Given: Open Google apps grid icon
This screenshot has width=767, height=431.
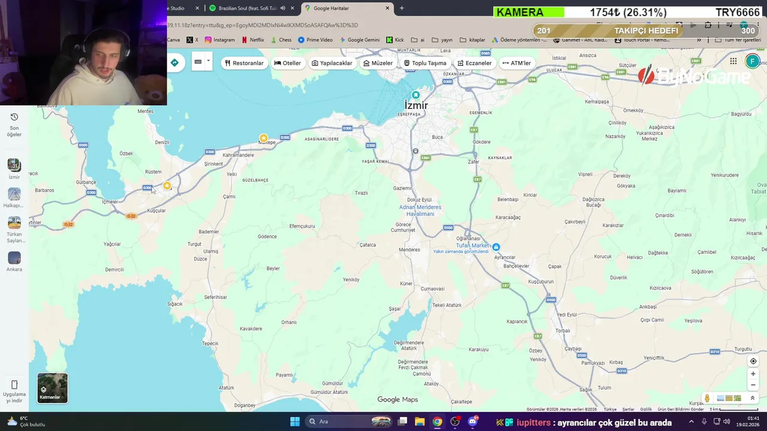Looking at the screenshot, I should pos(733,61).
